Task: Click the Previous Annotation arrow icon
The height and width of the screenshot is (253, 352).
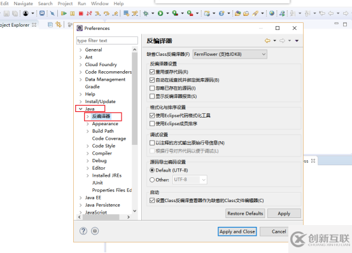Action: (307, 13)
